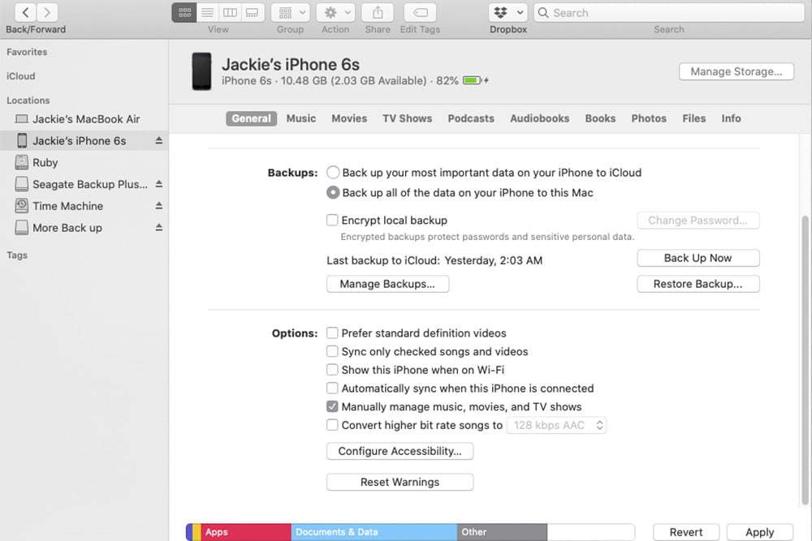812x541 pixels.
Task: Switch to the Podcasts tab
Action: click(x=471, y=118)
